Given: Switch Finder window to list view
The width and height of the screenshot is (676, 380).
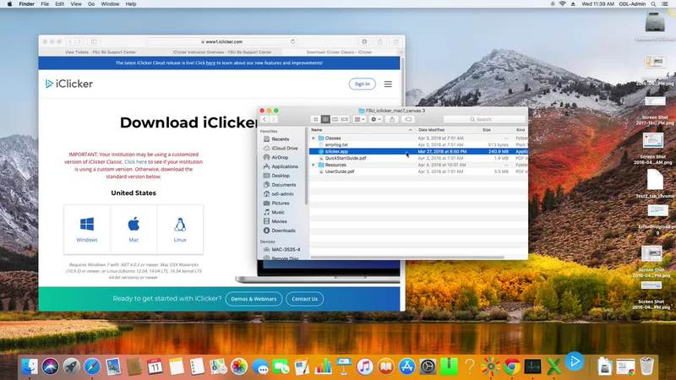Looking at the screenshot, I should (325, 119).
